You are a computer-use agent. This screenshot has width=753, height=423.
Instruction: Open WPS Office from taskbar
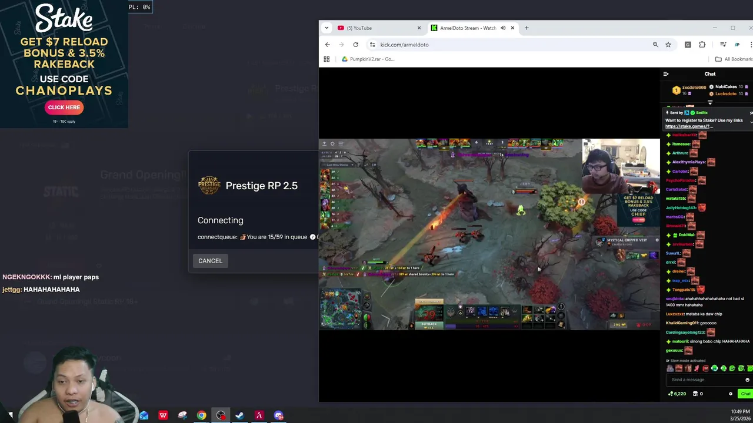coord(163,415)
